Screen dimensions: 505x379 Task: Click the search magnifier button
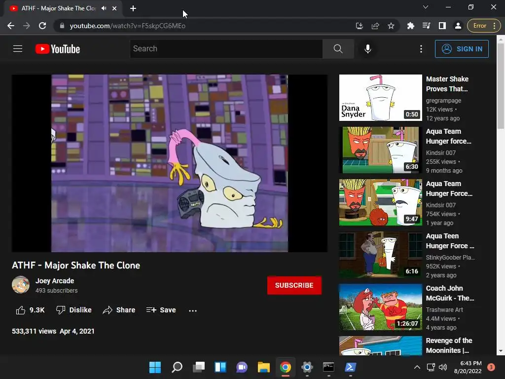[338, 49]
